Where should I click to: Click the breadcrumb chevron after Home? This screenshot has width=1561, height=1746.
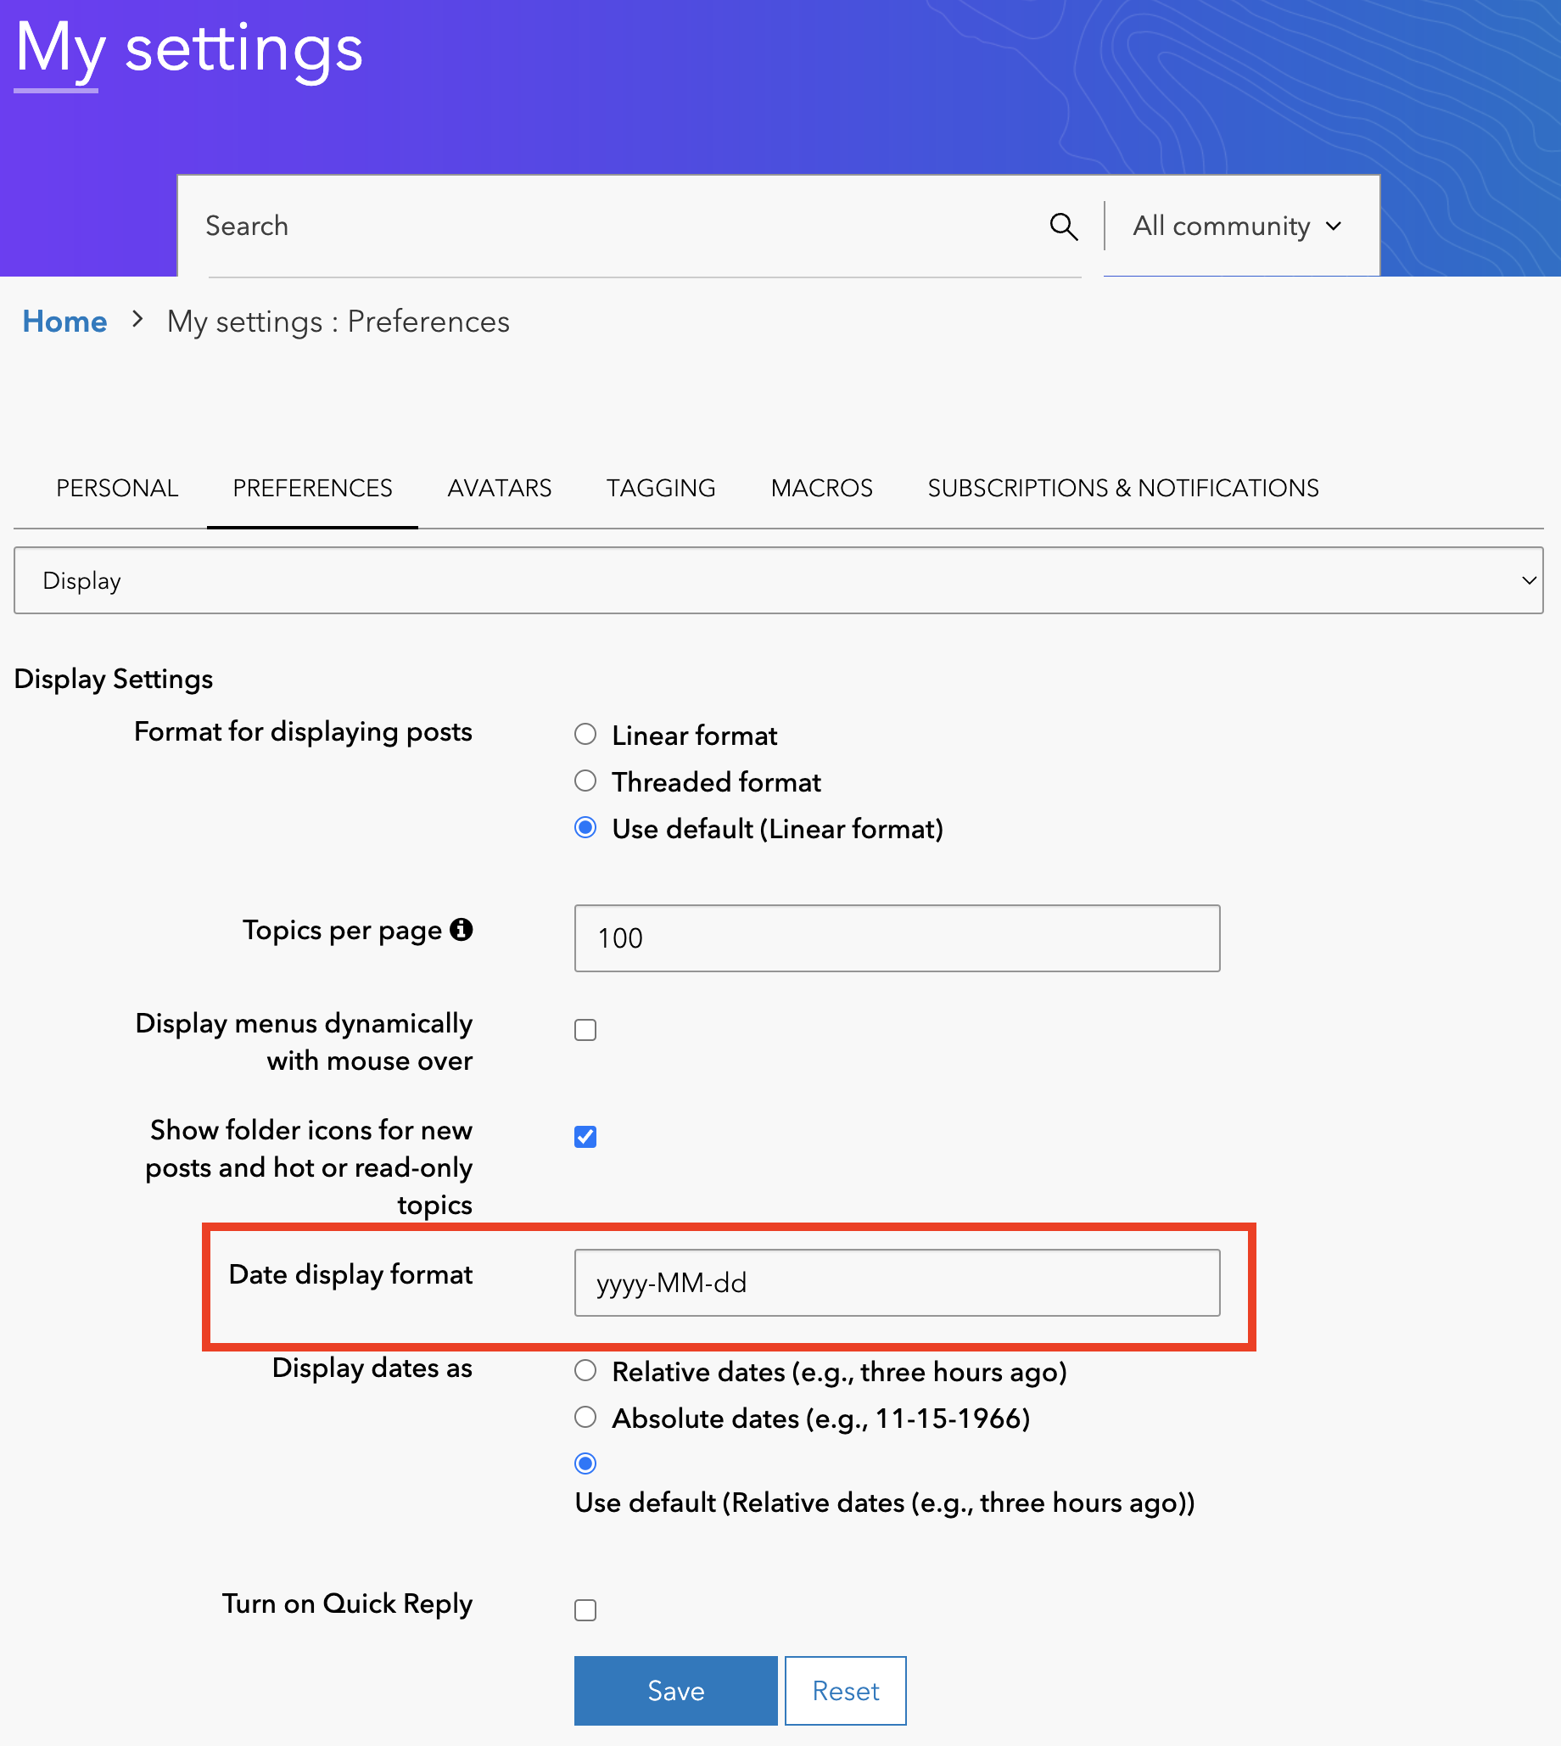tap(137, 321)
